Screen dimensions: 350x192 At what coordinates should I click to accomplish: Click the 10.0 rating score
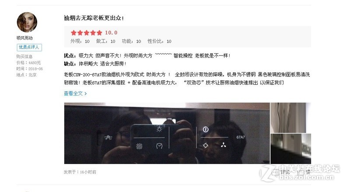(x=111, y=33)
